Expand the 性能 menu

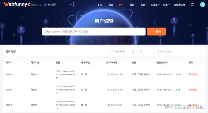click(x=144, y=5)
